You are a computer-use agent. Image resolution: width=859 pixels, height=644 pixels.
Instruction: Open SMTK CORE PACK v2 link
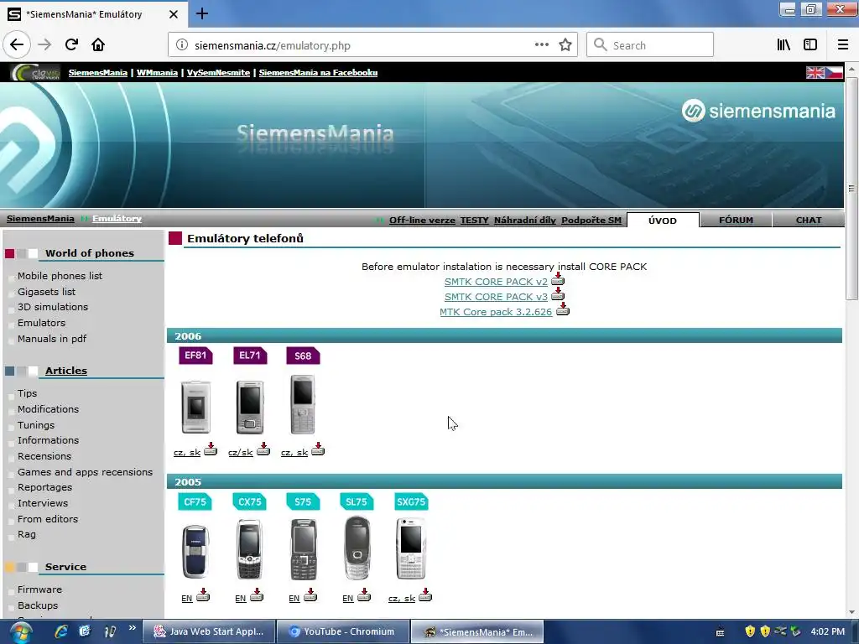pos(496,282)
